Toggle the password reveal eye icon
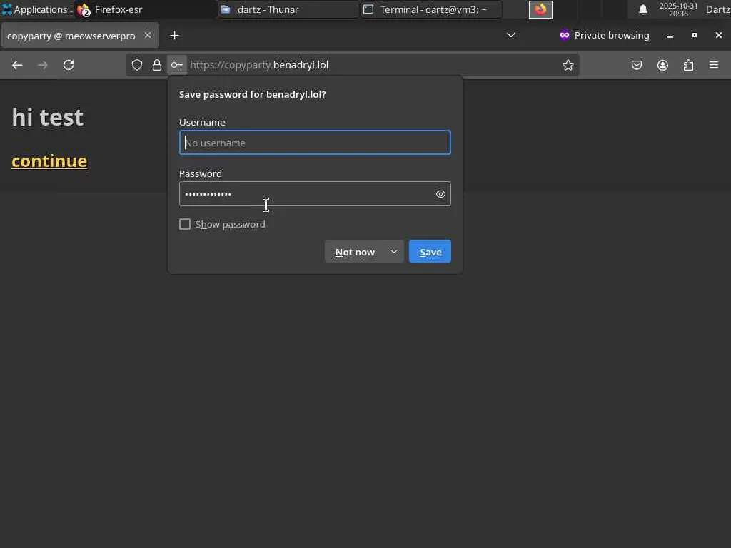 [x=440, y=194]
